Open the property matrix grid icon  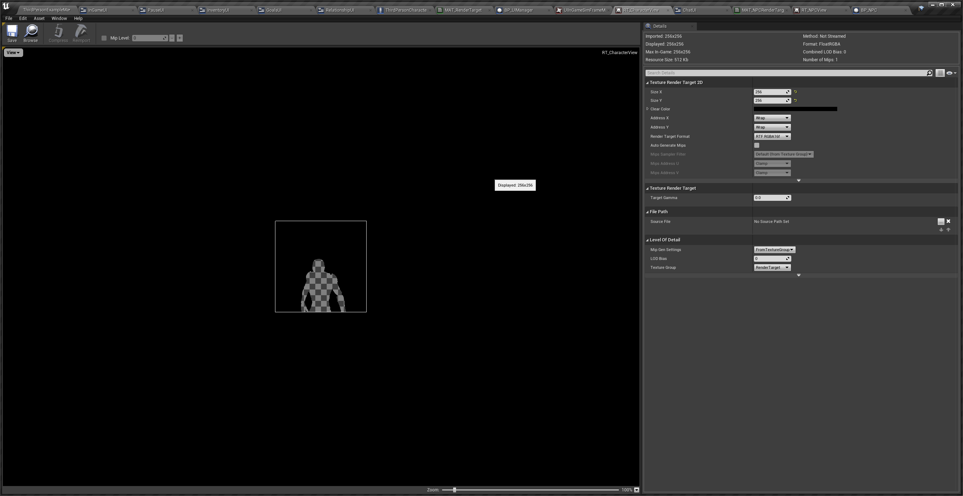(940, 73)
